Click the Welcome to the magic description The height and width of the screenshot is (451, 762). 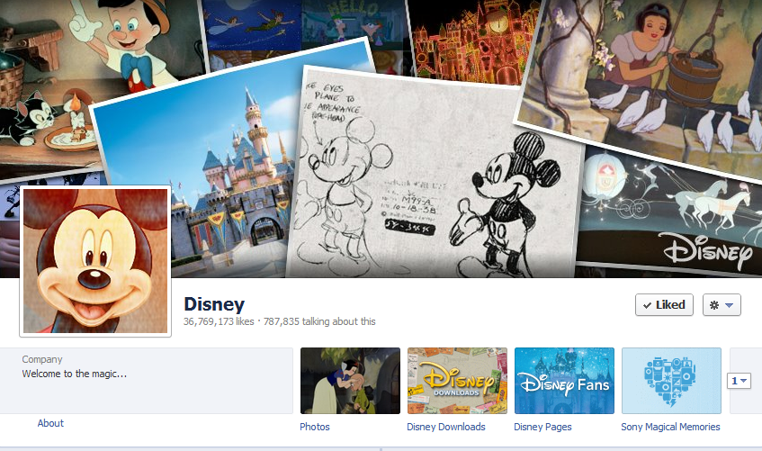pos(75,374)
